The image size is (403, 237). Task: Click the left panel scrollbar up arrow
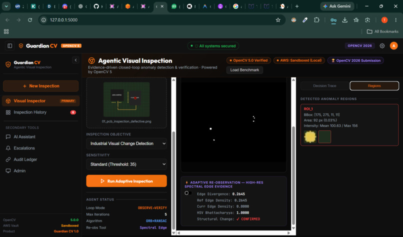(x=173, y=80)
